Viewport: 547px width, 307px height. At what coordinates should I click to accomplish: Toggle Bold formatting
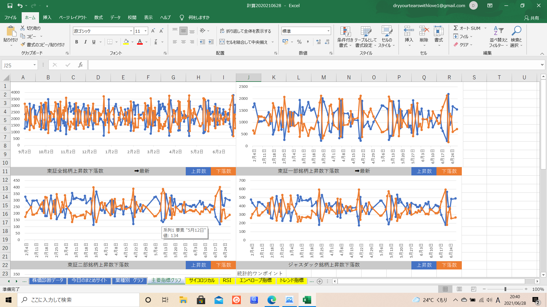(76, 42)
